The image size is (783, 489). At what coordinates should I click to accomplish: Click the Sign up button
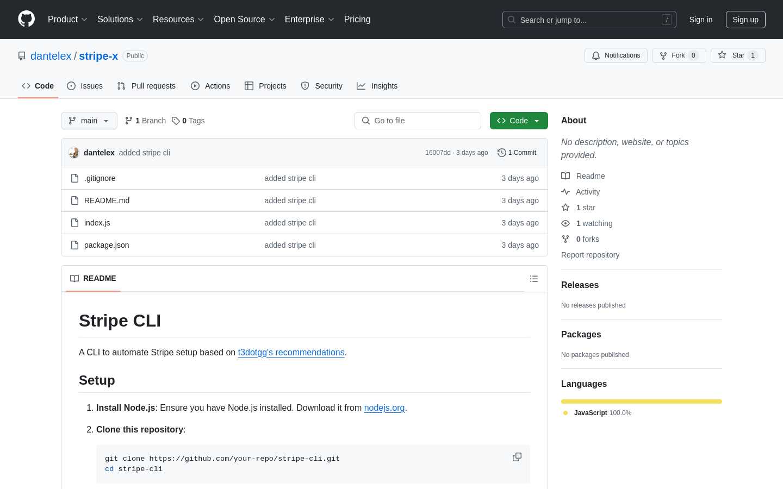(745, 20)
